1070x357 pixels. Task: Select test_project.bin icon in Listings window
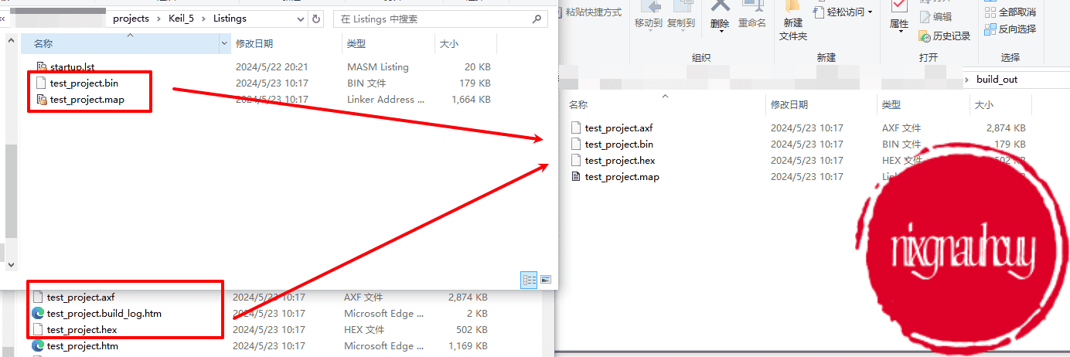[x=42, y=83]
